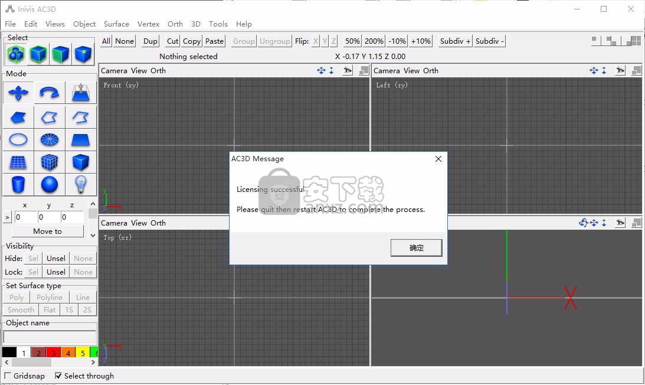Open View menu in Front view

coord(139,70)
